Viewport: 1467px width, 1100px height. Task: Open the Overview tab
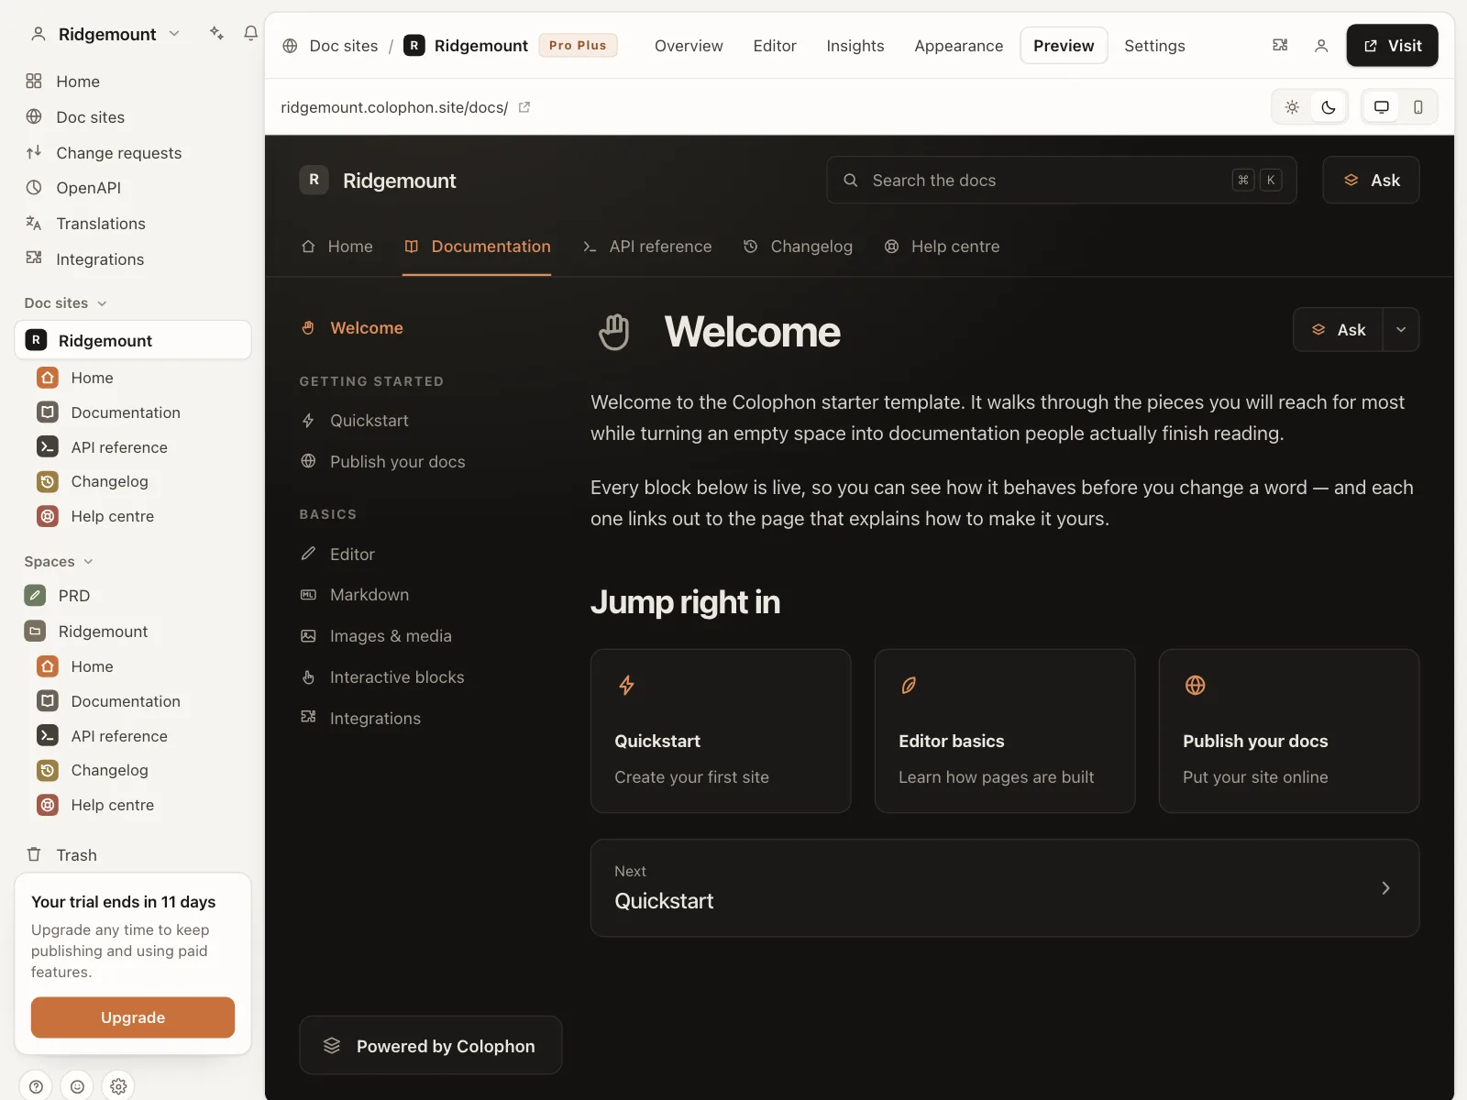point(689,46)
